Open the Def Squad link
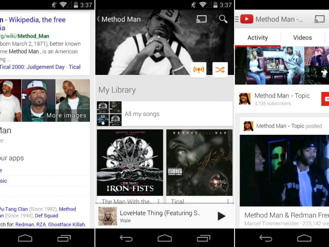Image resolution: width=329 pixels, height=247 pixels. pyautogui.click(x=46, y=215)
